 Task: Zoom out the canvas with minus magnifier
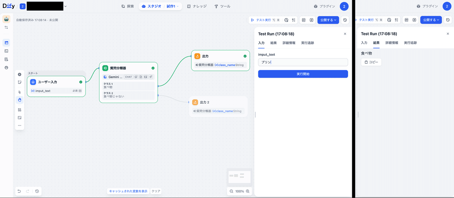pos(232,191)
